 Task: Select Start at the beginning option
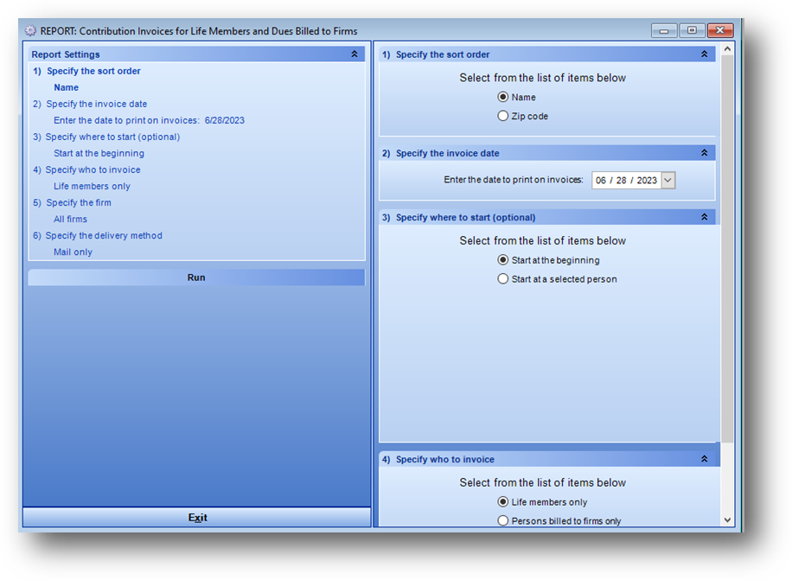(503, 260)
